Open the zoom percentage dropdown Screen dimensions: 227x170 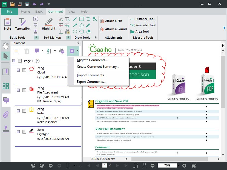[179, 166]
